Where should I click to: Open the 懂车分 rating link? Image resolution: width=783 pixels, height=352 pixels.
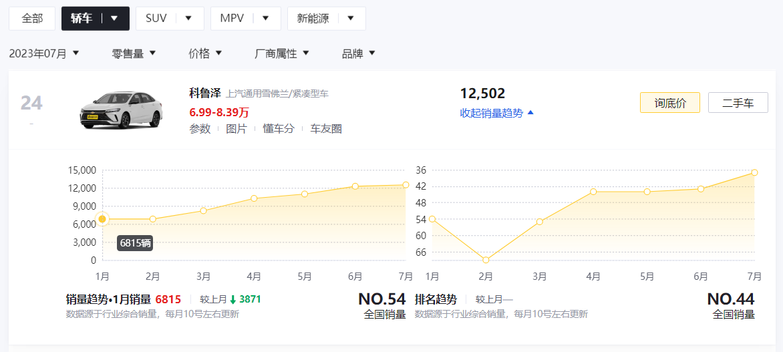pyautogui.click(x=278, y=129)
